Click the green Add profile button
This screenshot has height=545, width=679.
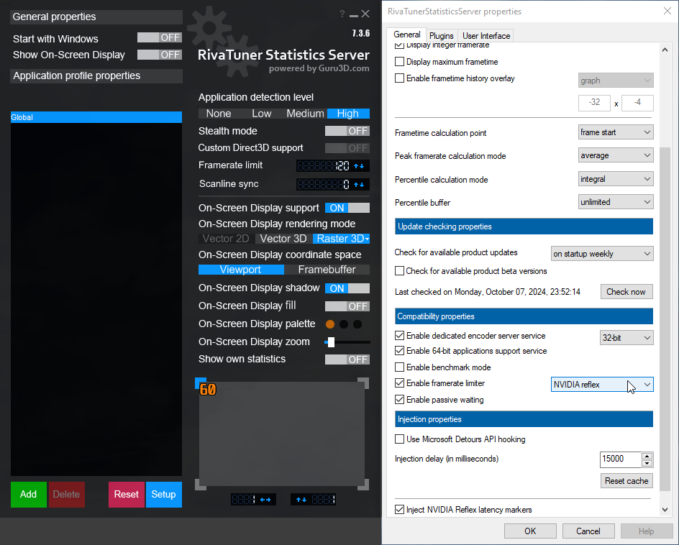tap(29, 495)
